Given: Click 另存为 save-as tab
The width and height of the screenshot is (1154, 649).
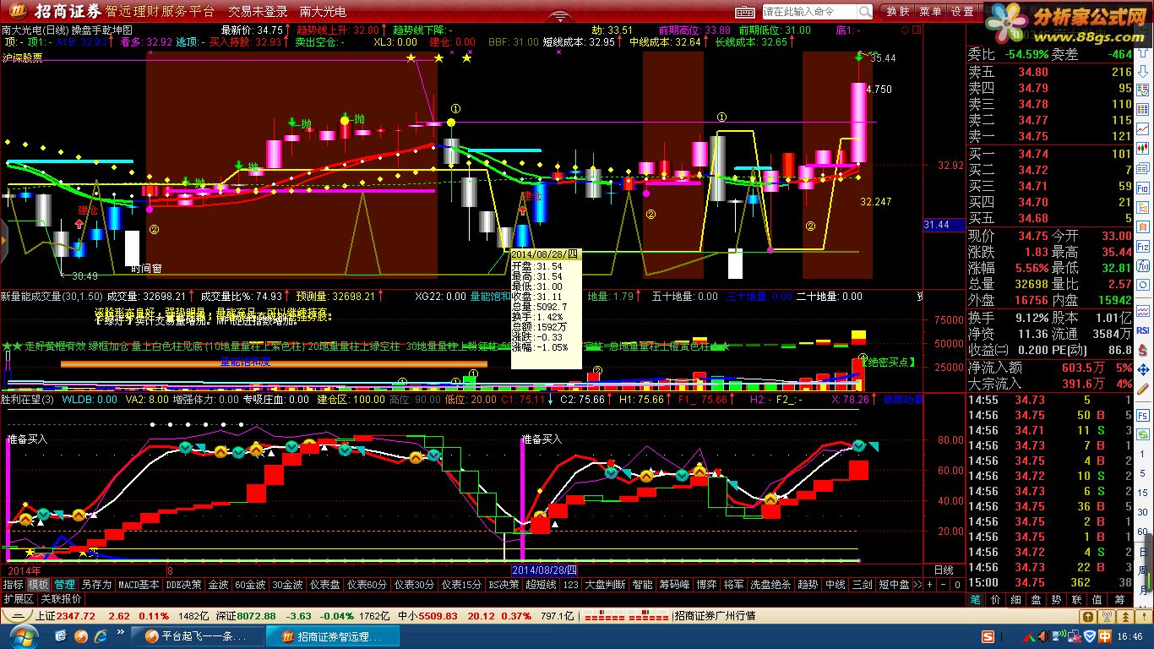Looking at the screenshot, I should (x=96, y=585).
